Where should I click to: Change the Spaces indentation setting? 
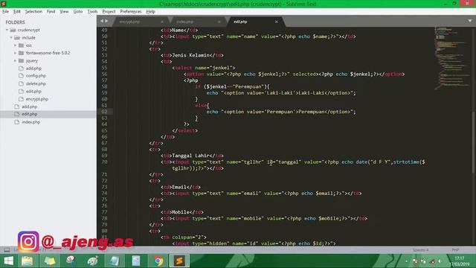[x=420, y=250]
